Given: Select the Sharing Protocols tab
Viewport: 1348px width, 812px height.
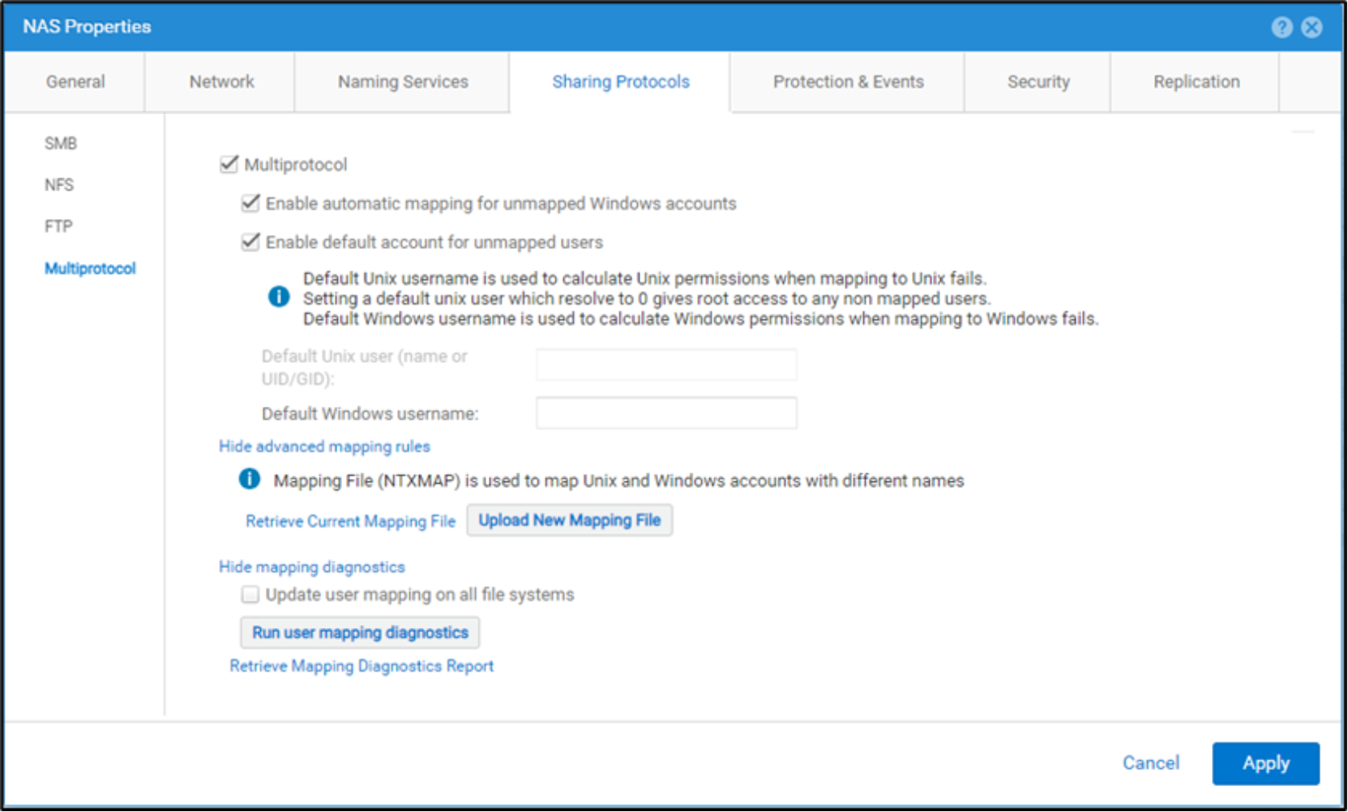Looking at the screenshot, I should pos(621,82).
